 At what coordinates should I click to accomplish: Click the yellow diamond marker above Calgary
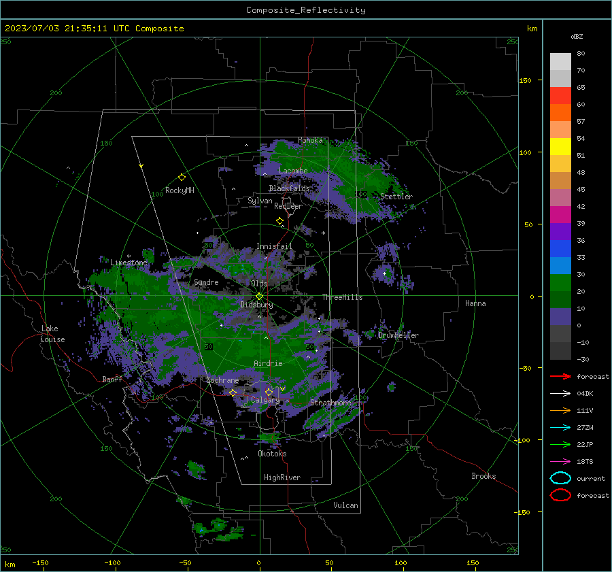click(x=269, y=392)
